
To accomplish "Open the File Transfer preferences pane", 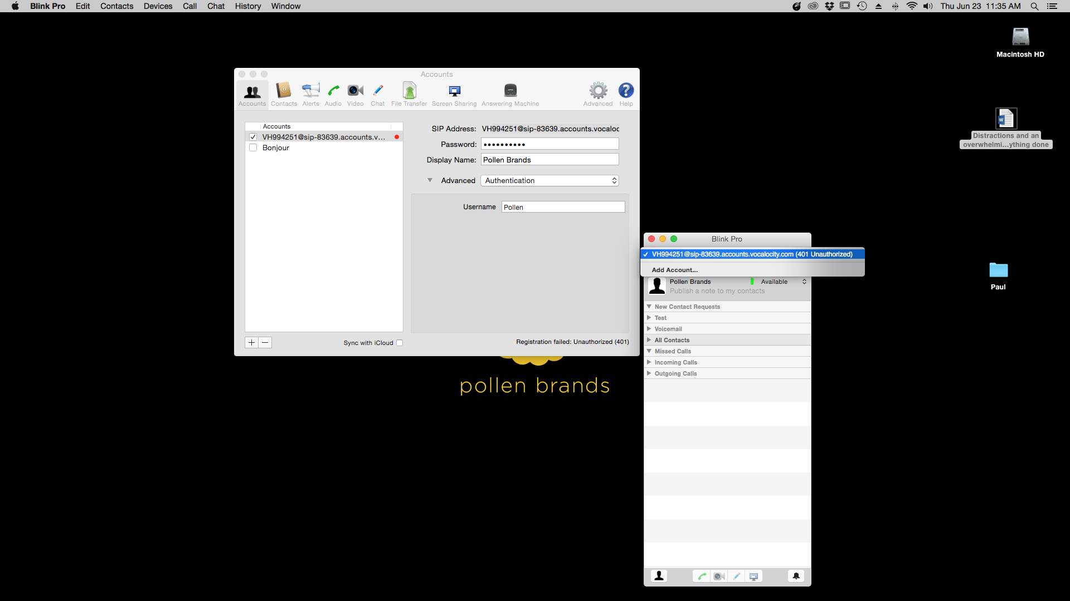I will (409, 94).
